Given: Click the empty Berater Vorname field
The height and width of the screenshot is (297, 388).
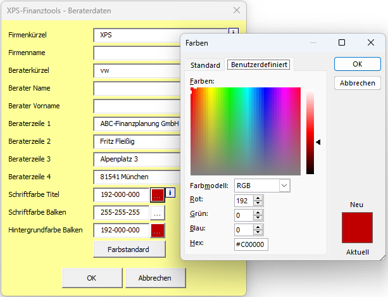Looking at the screenshot, I should coord(137,106).
